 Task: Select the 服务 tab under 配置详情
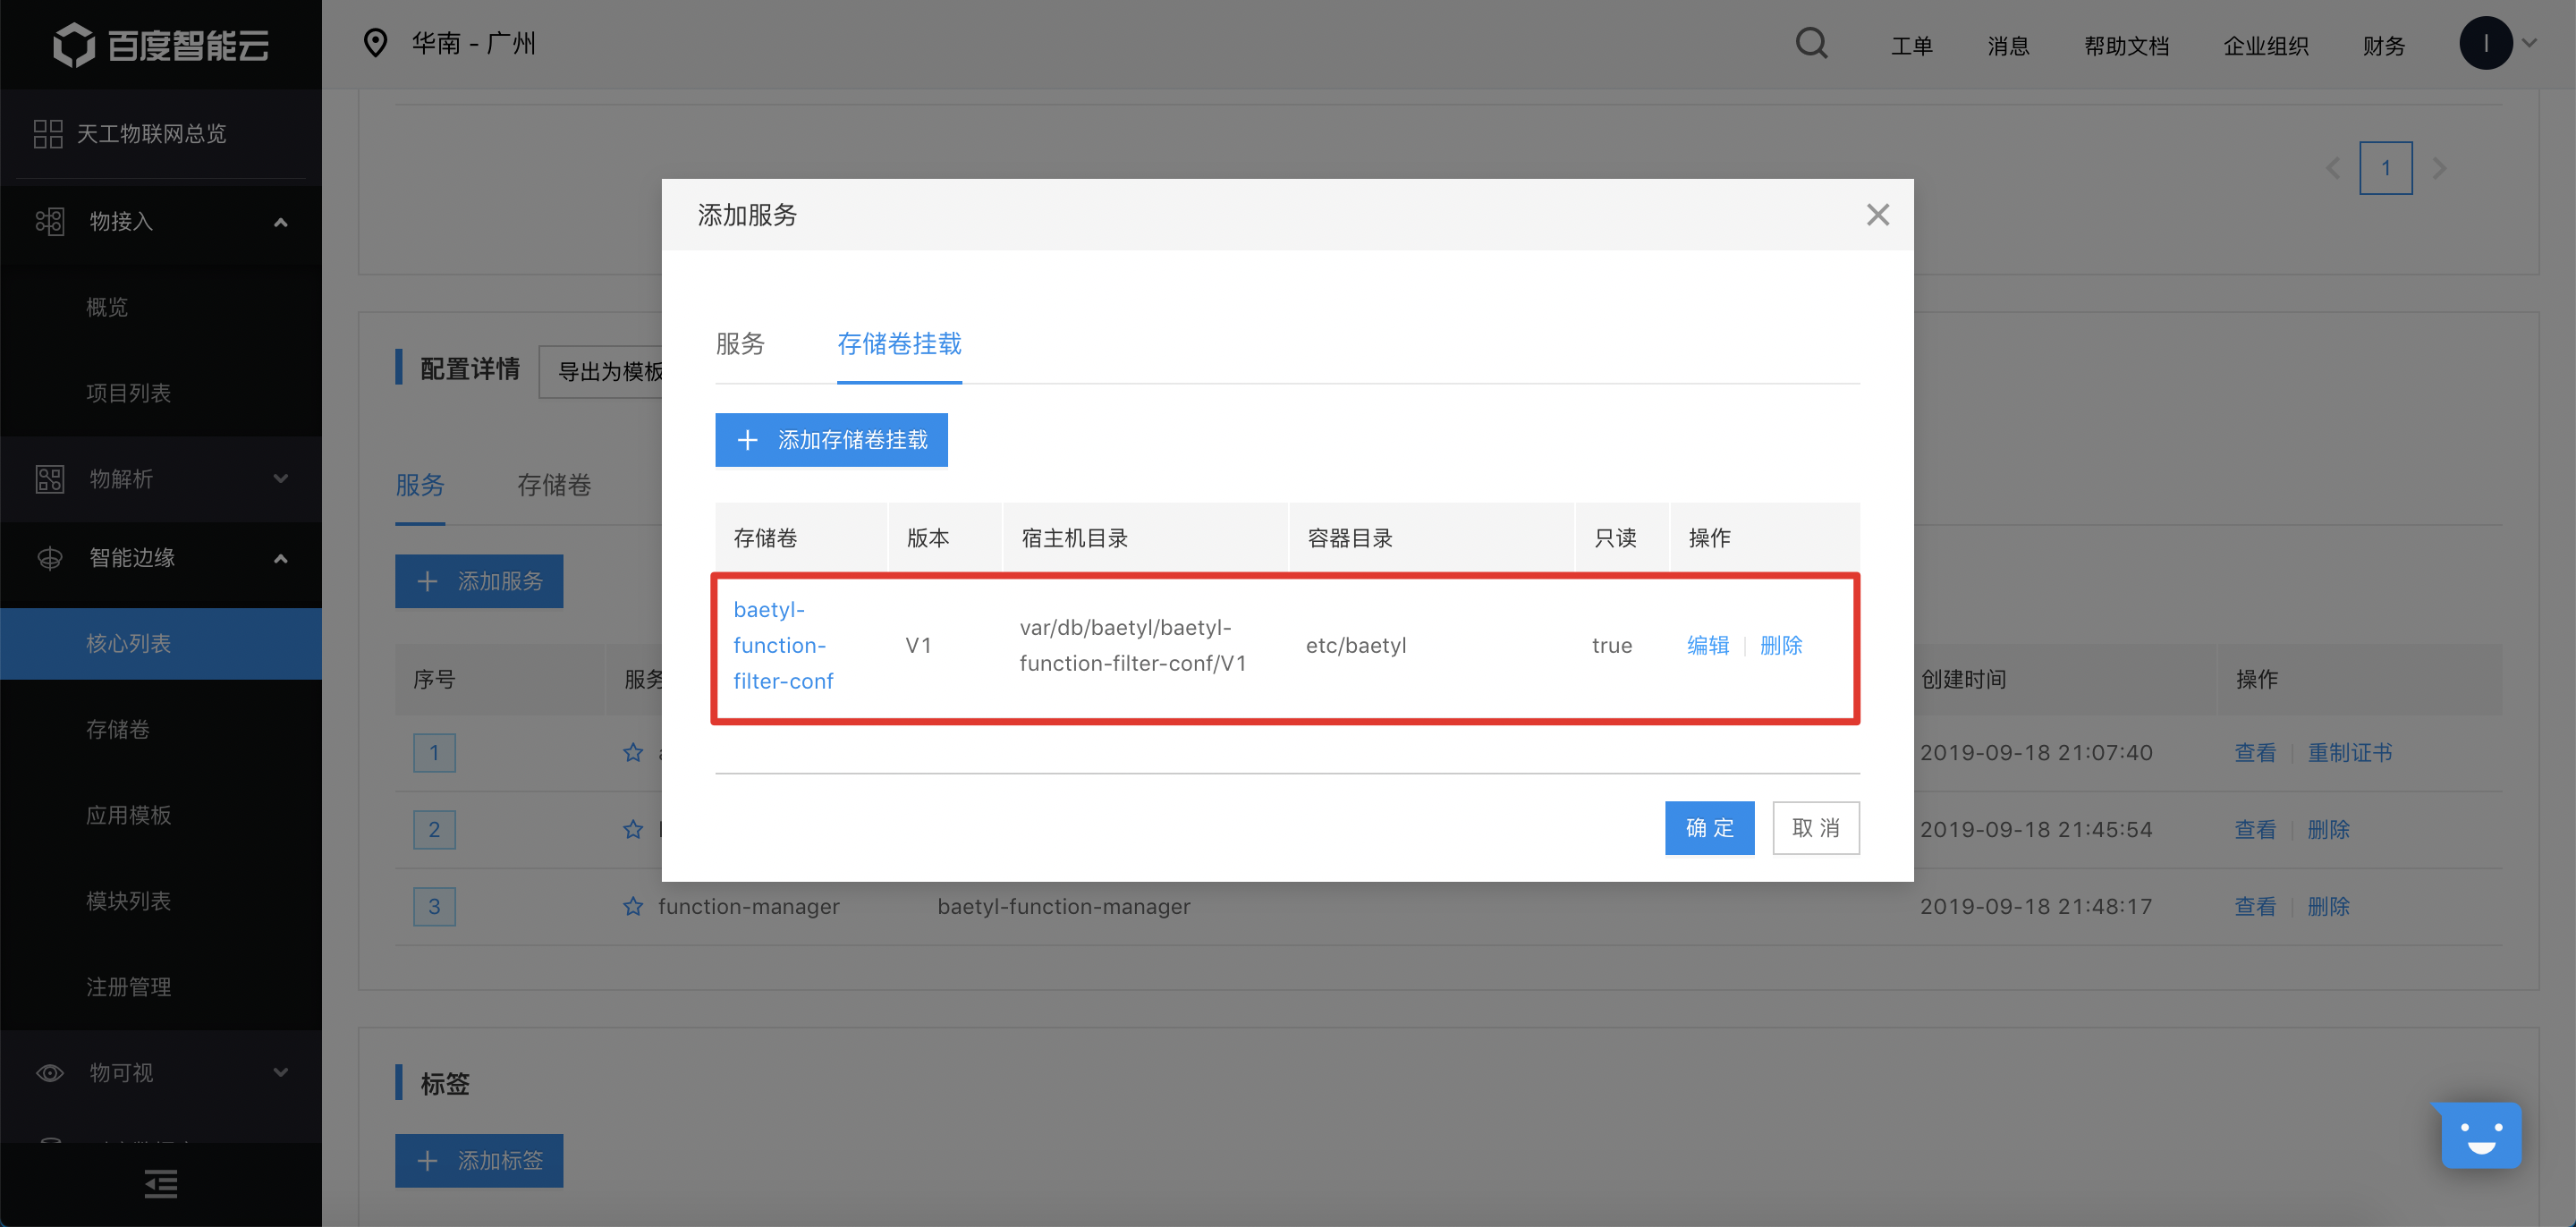pyautogui.click(x=420, y=486)
